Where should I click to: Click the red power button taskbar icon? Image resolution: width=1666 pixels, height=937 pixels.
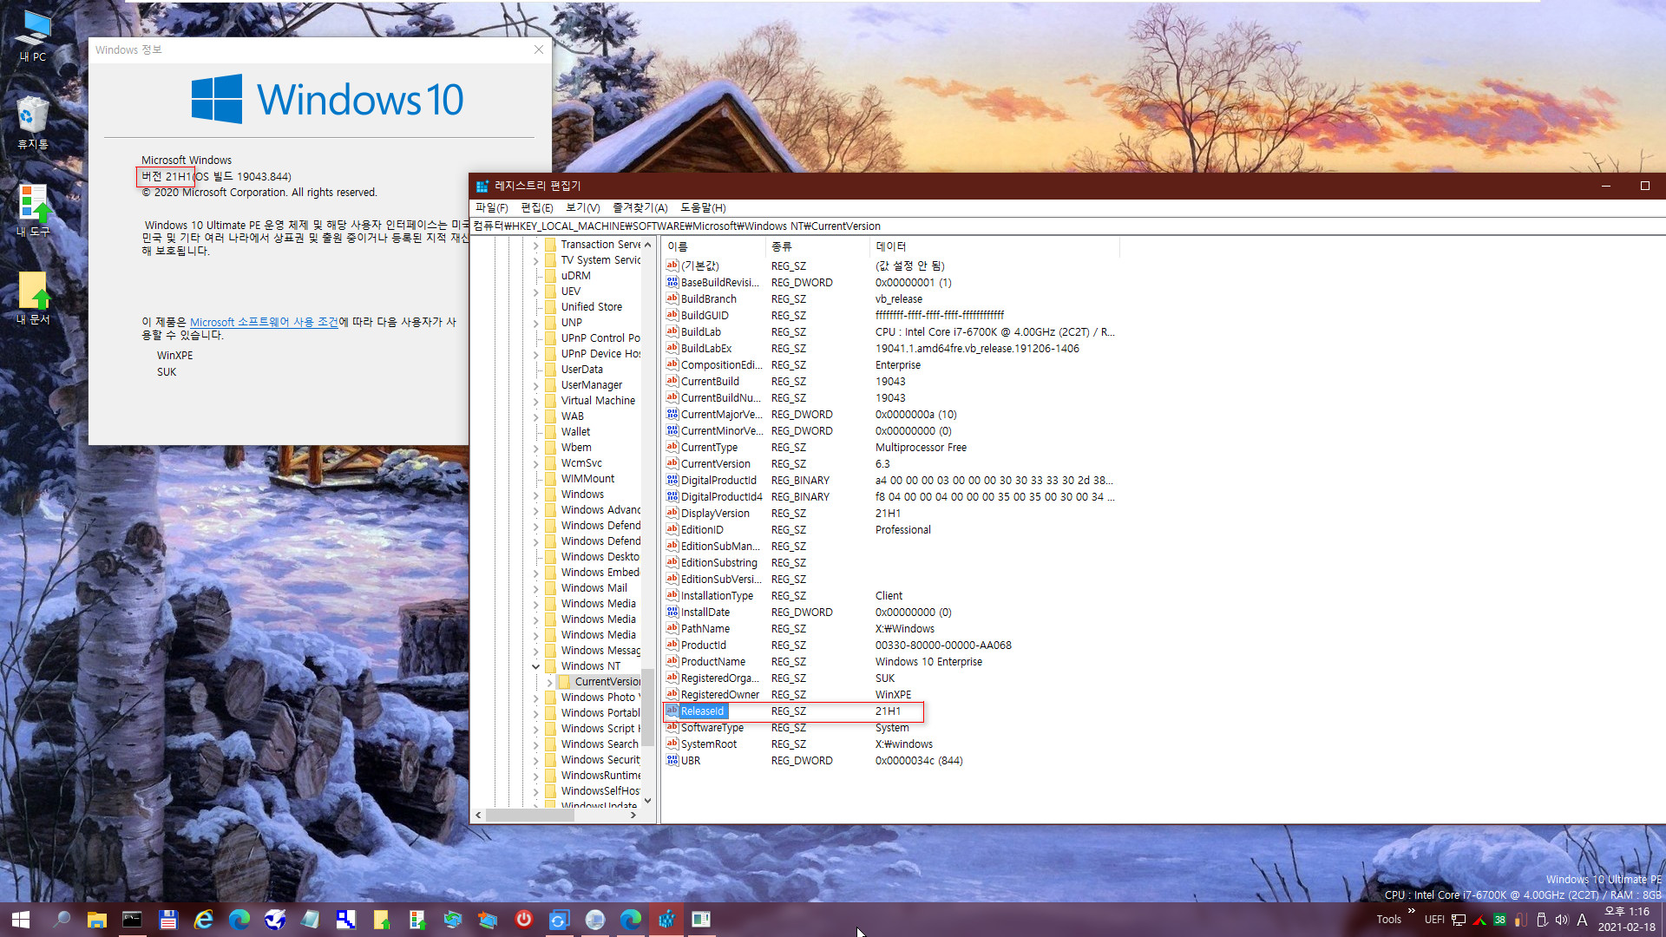pyautogui.click(x=523, y=920)
